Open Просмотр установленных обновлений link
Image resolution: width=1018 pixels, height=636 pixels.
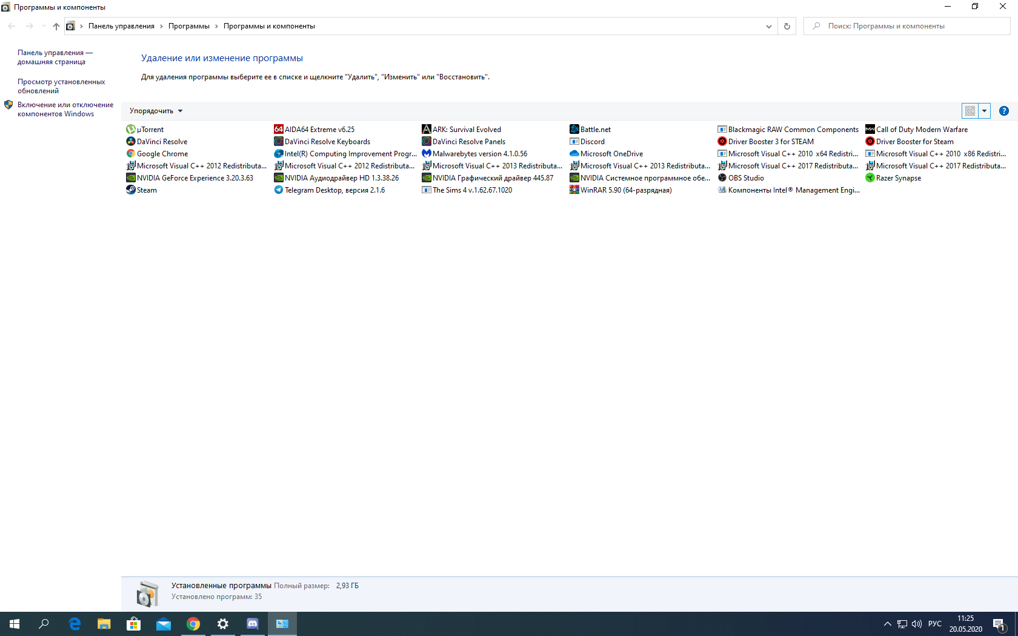coord(61,86)
